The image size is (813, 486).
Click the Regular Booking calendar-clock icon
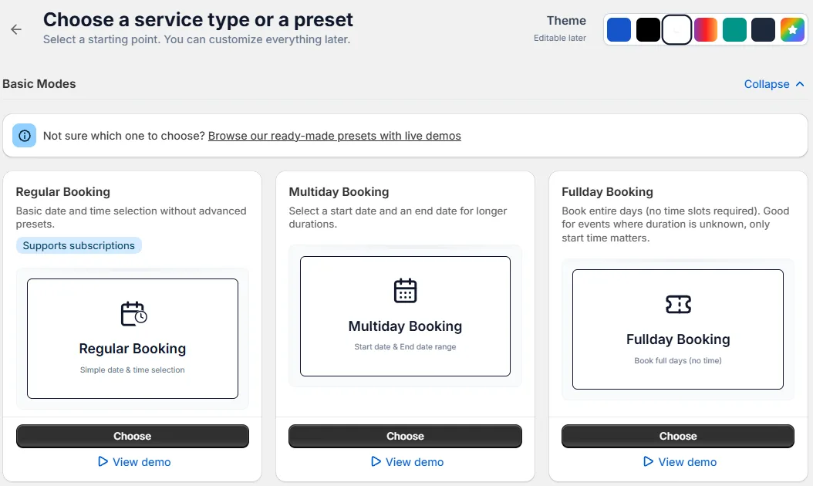click(x=133, y=314)
